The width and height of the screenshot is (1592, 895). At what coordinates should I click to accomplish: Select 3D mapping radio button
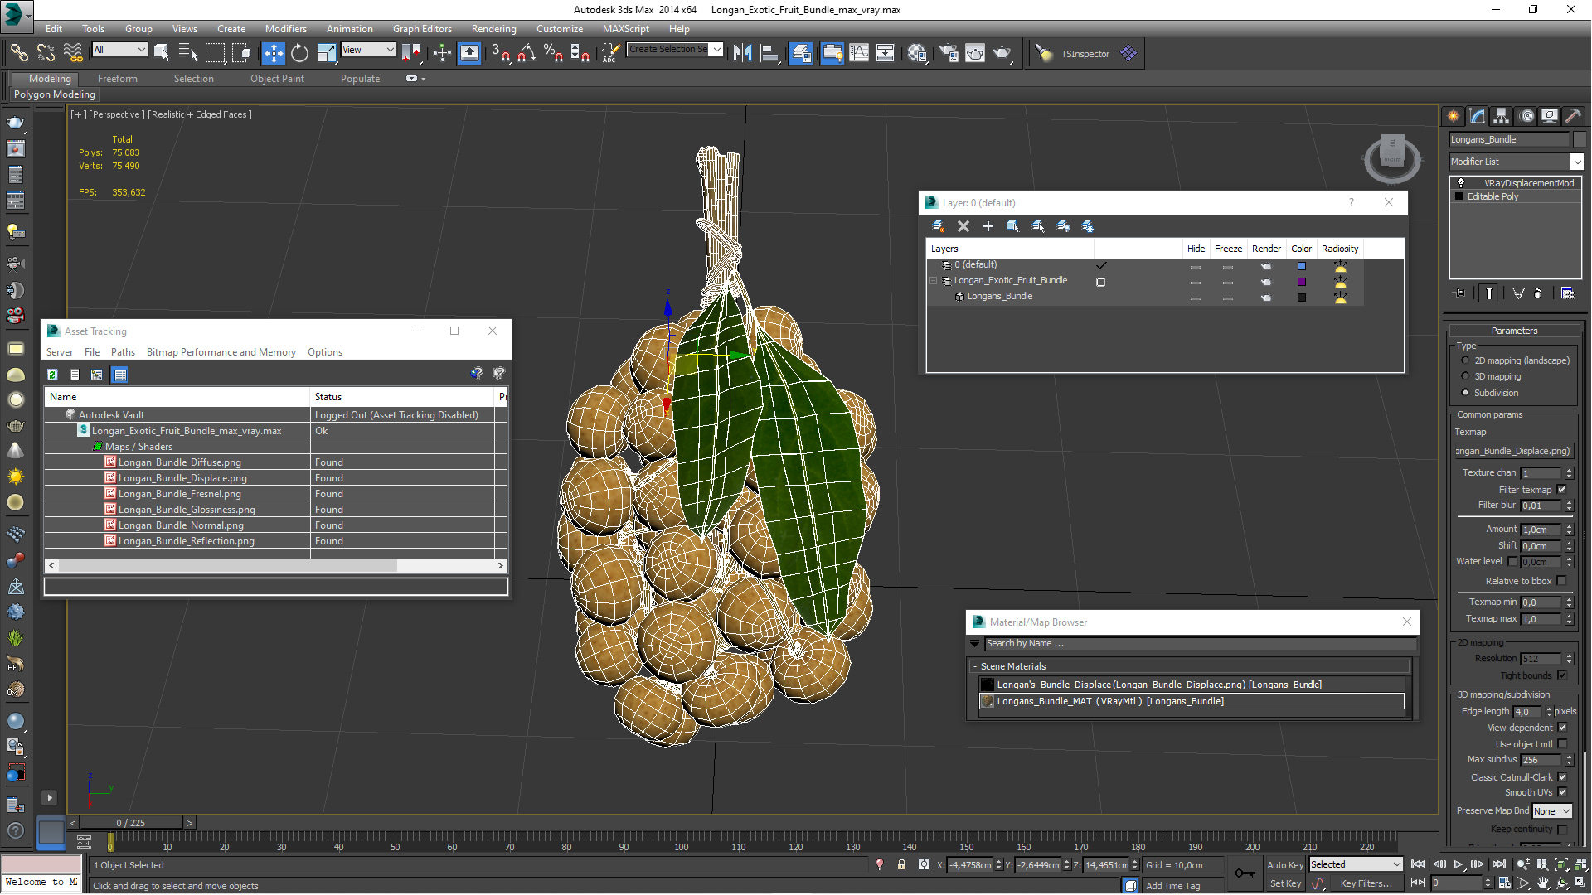pos(1465,376)
